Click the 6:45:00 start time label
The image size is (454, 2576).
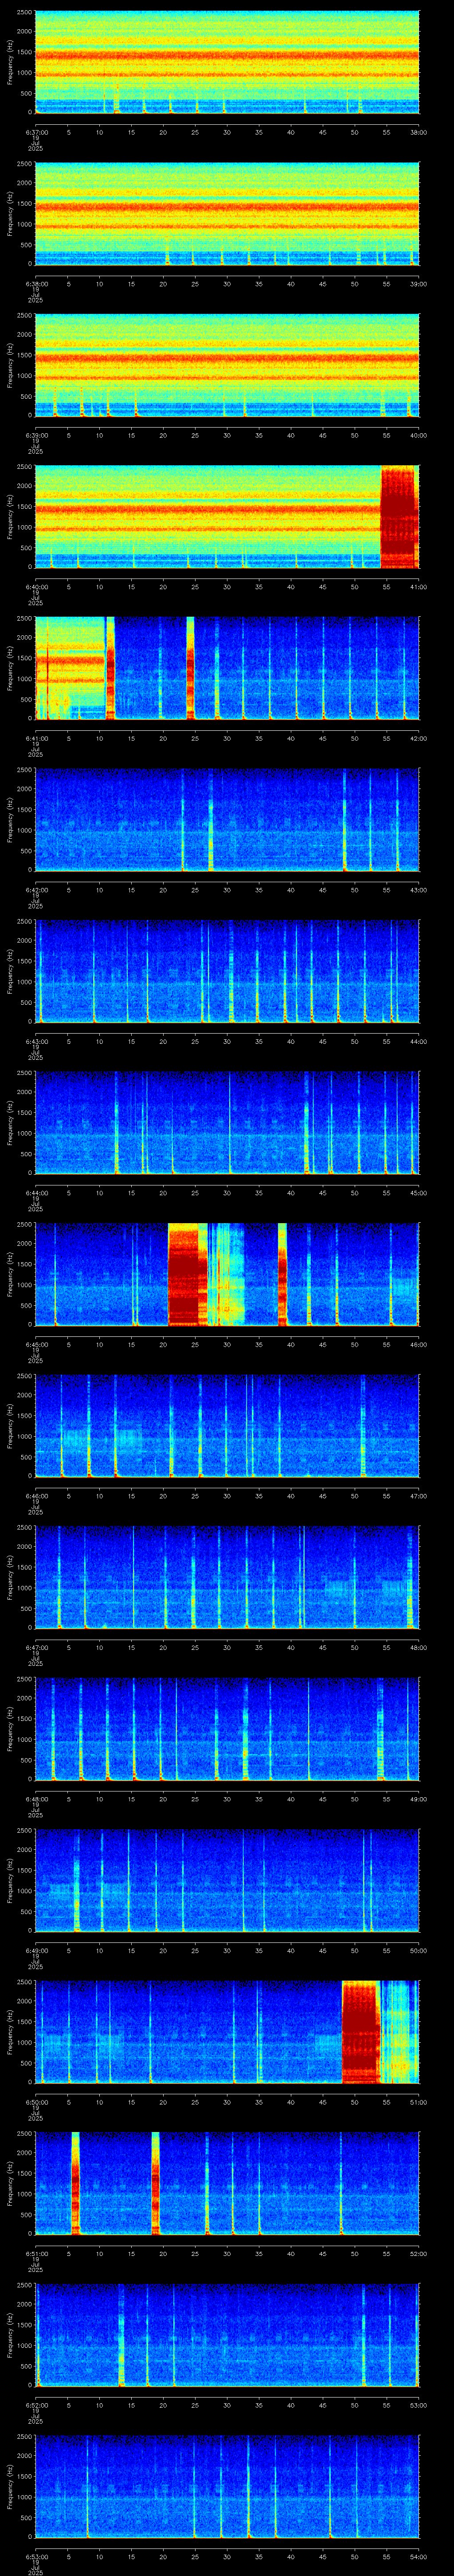click(x=36, y=1345)
